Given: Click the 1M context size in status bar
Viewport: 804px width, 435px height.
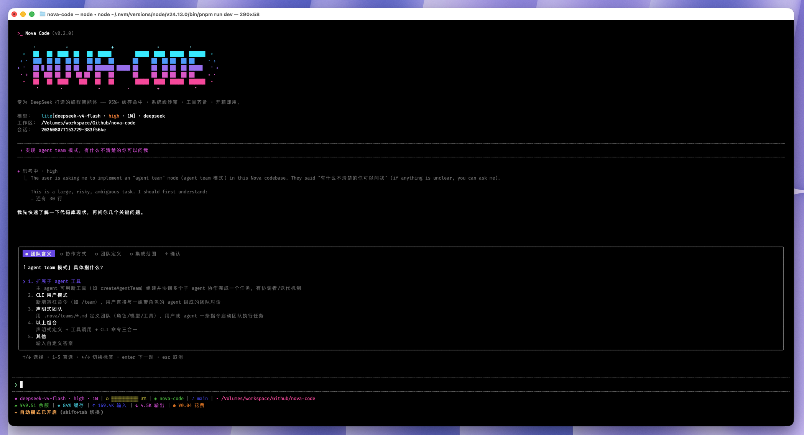Looking at the screenshot, I should [x=95, y=399].
